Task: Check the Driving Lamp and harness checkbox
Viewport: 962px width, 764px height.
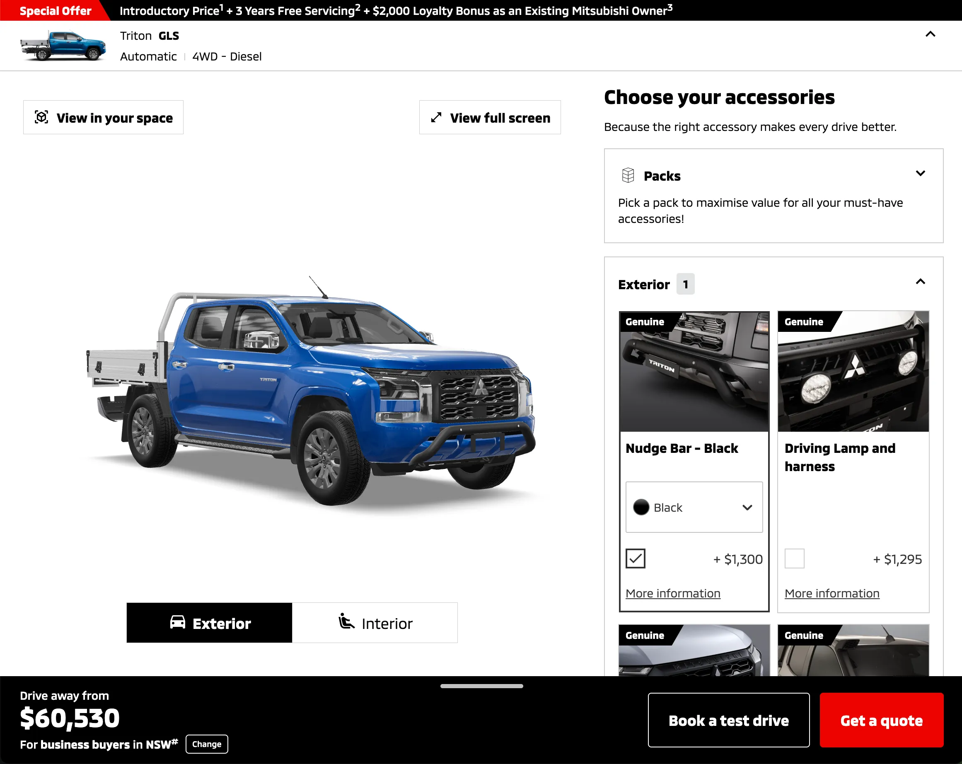Action: coord(794,559)
